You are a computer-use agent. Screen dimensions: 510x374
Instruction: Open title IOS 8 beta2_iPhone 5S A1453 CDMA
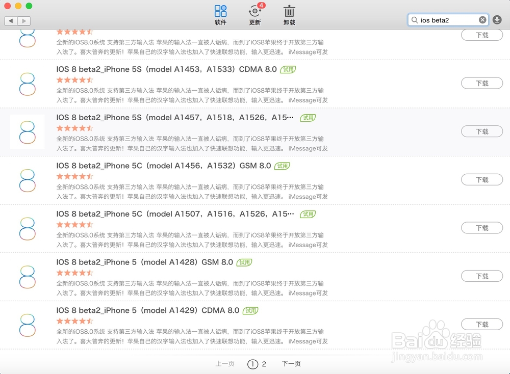pos(167,69)
